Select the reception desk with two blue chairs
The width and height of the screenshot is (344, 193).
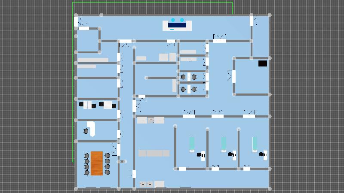[177, 25]
